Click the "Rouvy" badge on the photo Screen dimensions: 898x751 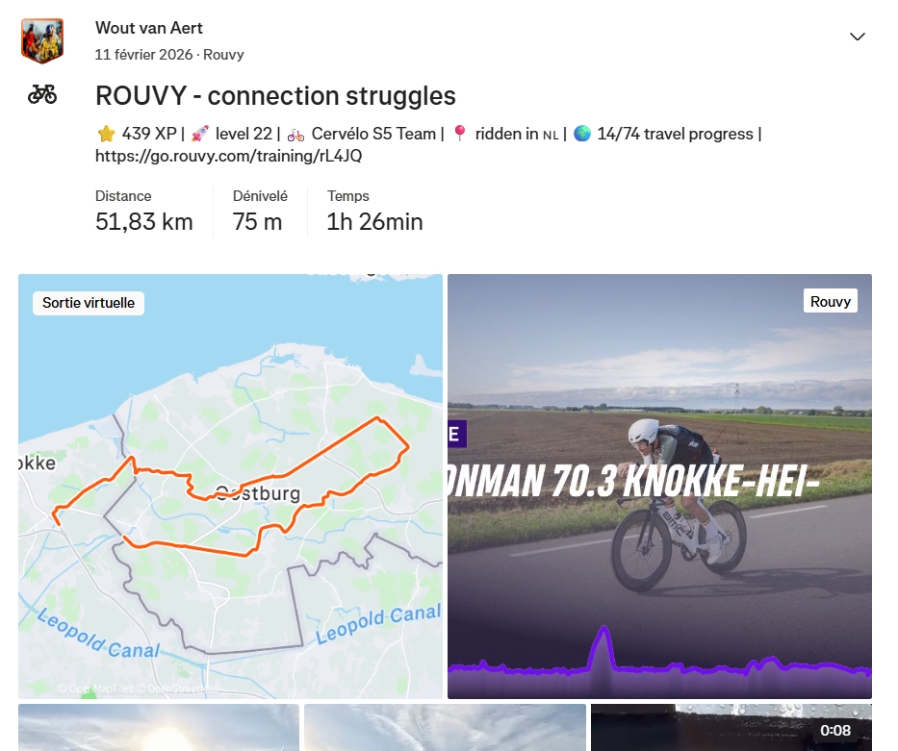tap(830, 301)
